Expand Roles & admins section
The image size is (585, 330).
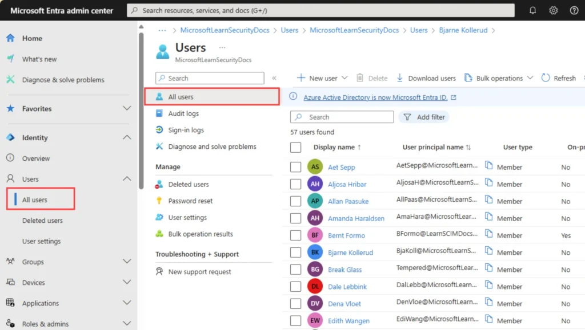coord(127,324)
